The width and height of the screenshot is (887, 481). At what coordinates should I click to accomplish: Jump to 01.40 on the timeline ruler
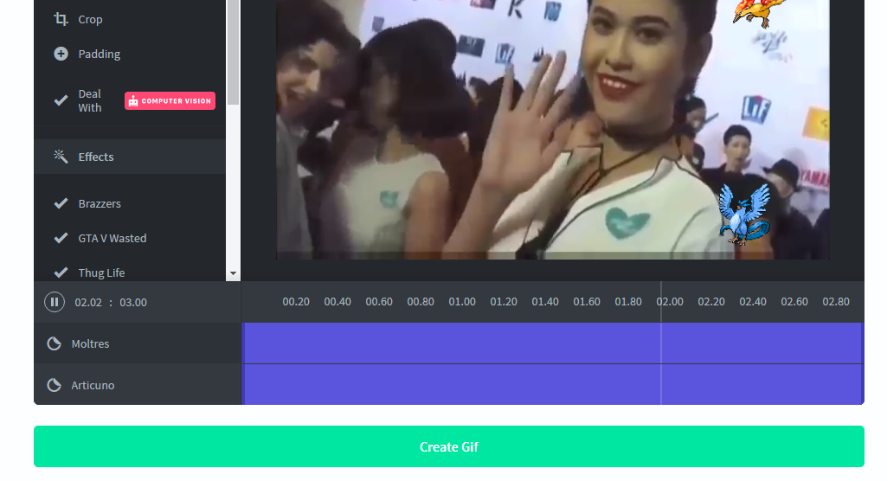545,302
